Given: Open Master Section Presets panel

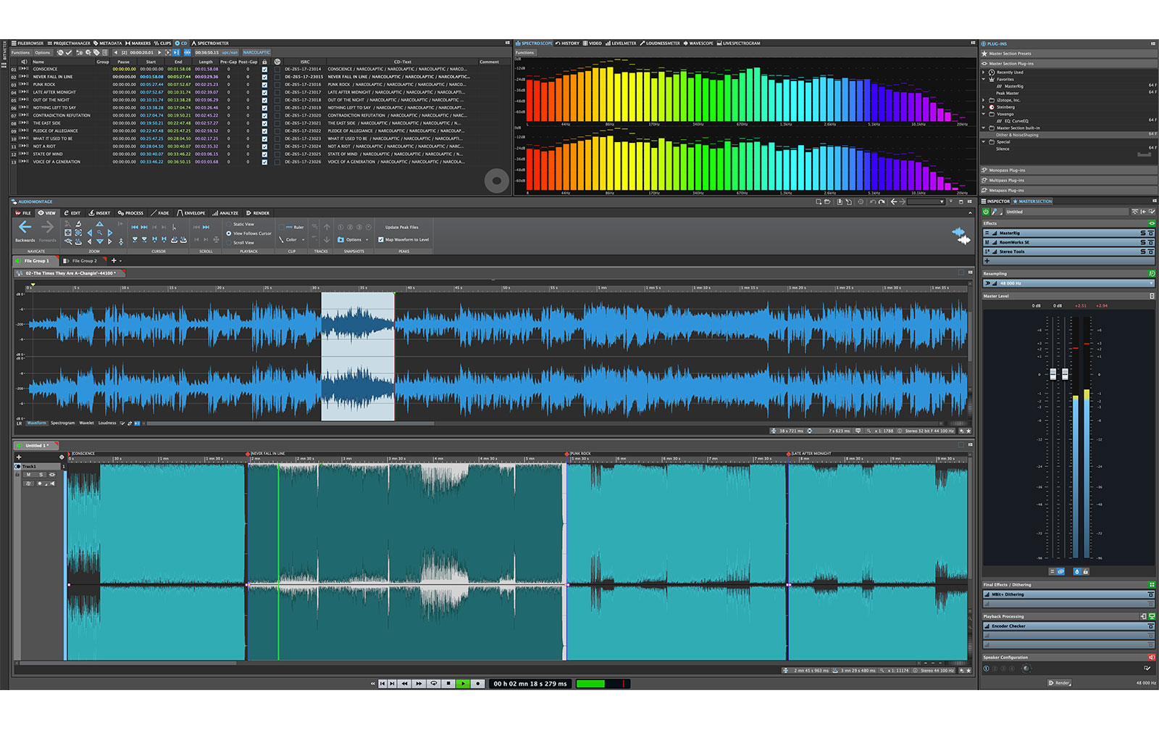Looking at the screenshot, I should [1068, 54].
